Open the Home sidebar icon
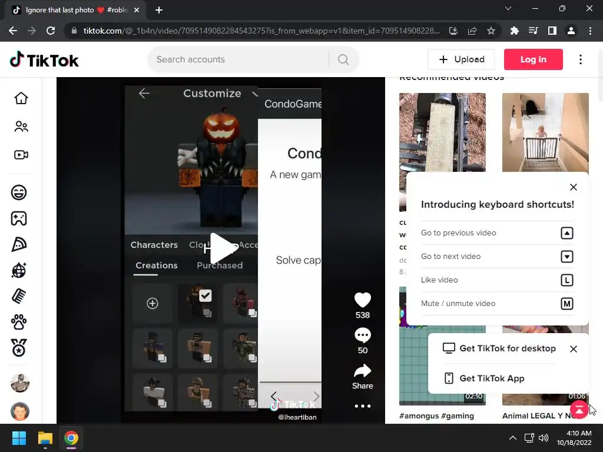The width and height of the screenshot is (603, 452). (x=21, y=98)
